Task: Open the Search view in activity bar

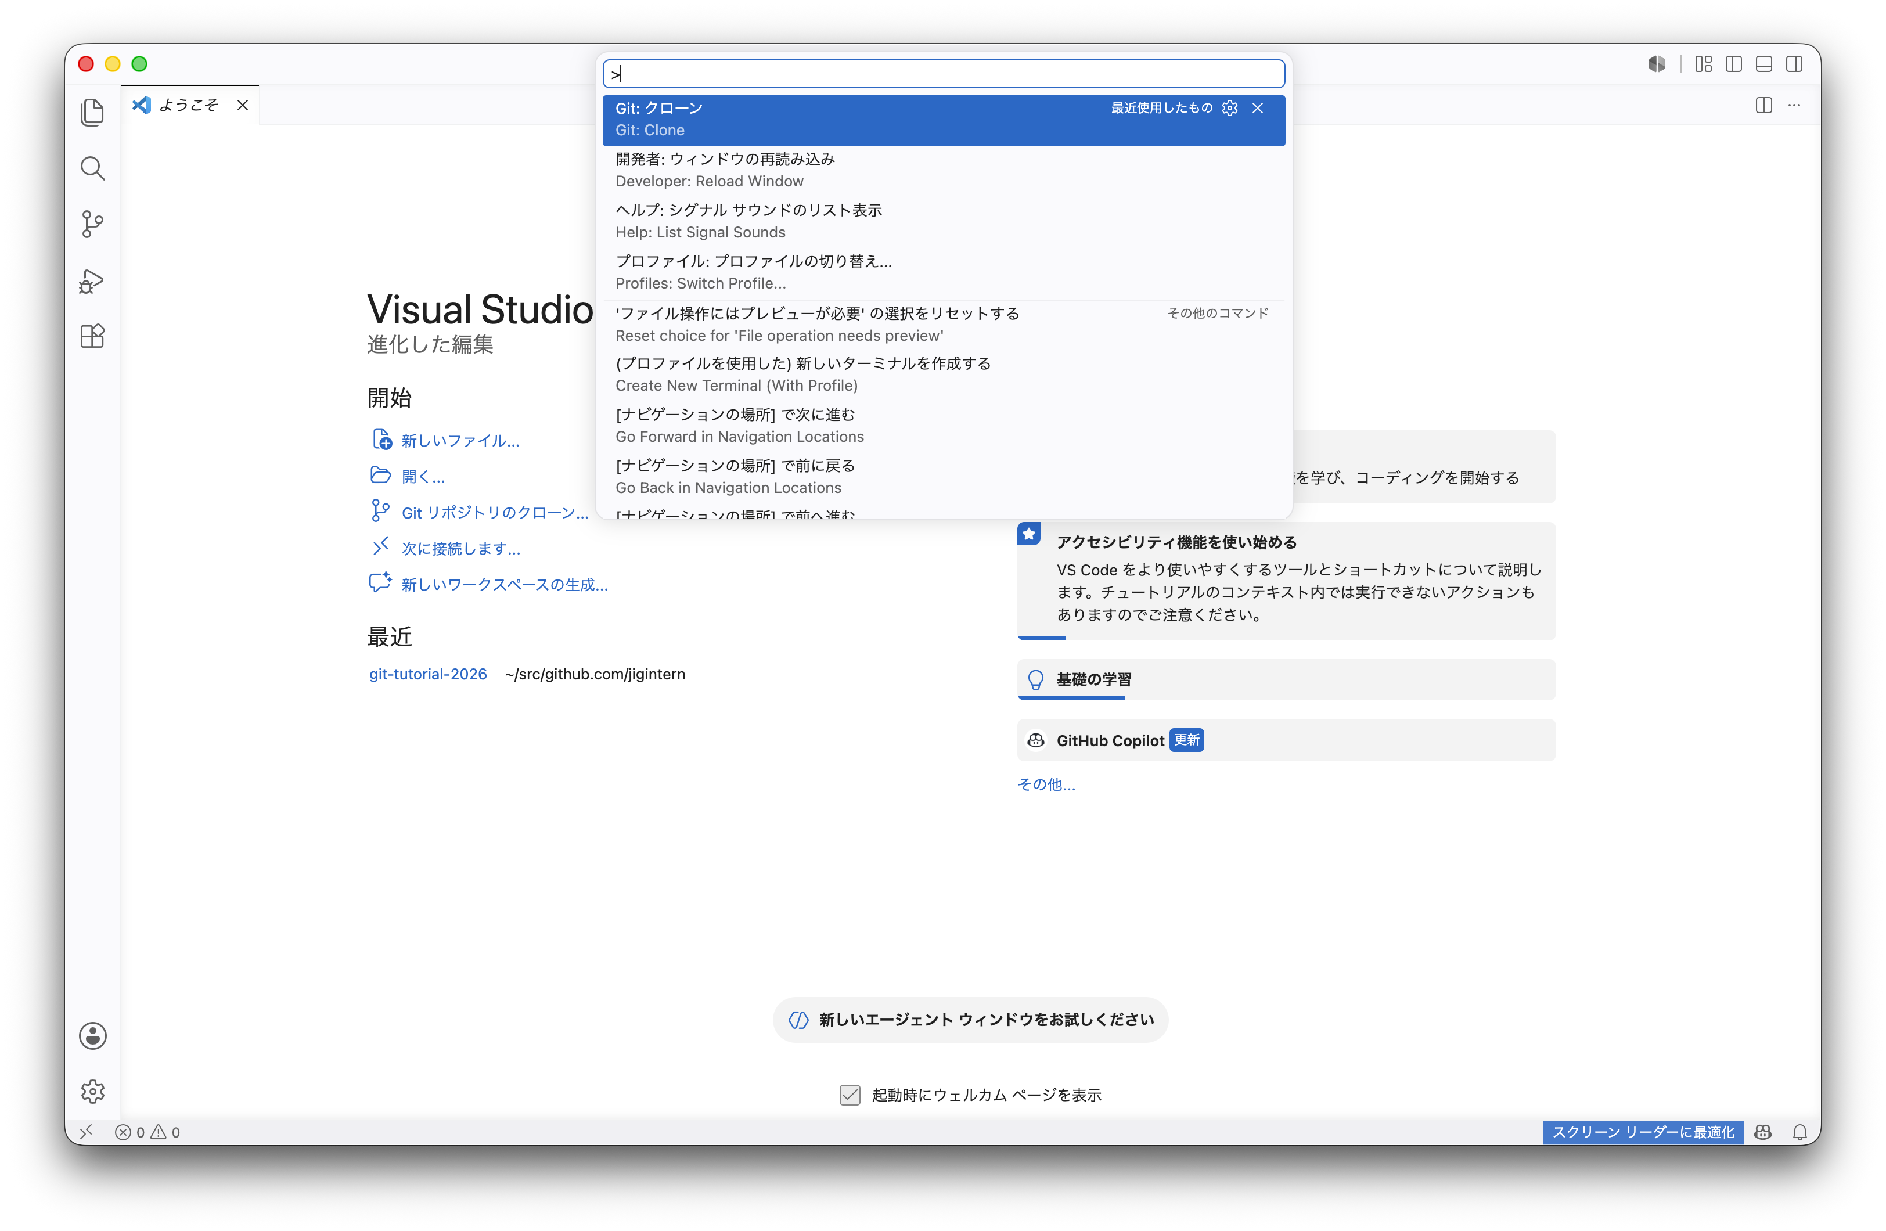Action: [x=93, y=168]
